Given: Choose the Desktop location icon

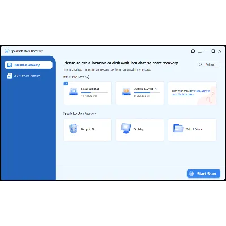Looking at the screenshot, I should 125,128.
